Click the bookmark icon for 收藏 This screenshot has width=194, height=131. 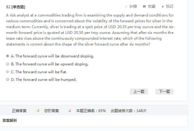tap(144, 6)
